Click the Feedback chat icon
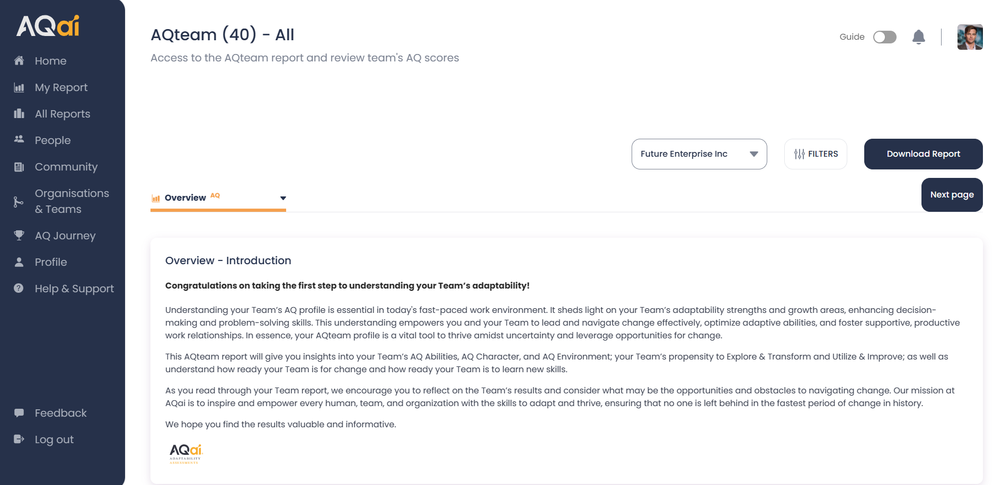This screenshot has height=485, width=1002. (19, 413)
